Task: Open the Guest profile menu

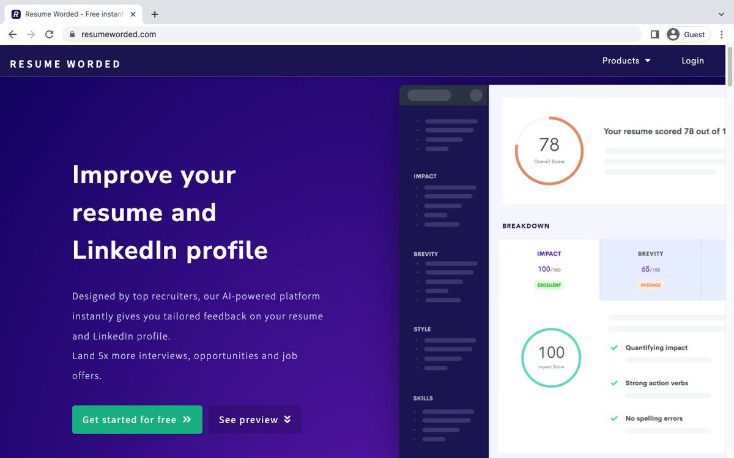Action: pyautogui.click(x=688, y=34)
